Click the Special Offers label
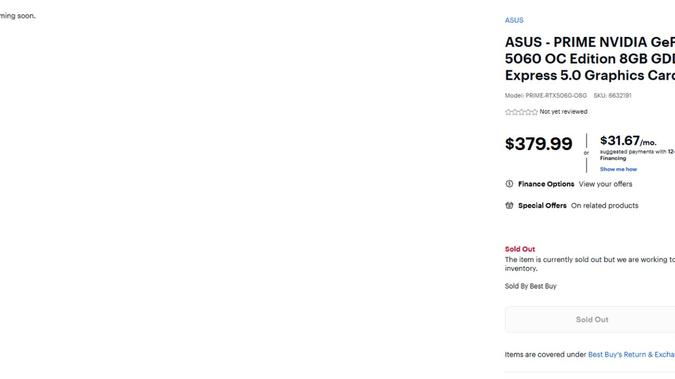675x379 pixels. tap(542, 205)
